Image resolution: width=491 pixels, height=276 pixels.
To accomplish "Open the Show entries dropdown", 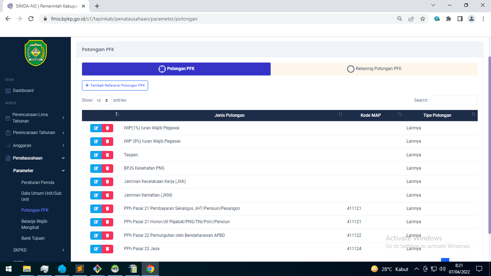I will click(103, 101).
